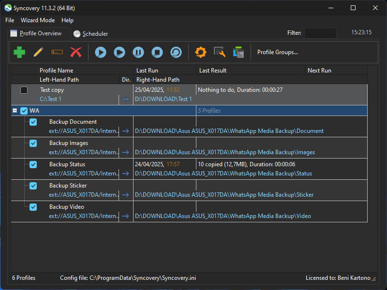The image size is (387, 290).
Task: Uncheck the Backup Images checkbox
Action: tap(33, 143)
